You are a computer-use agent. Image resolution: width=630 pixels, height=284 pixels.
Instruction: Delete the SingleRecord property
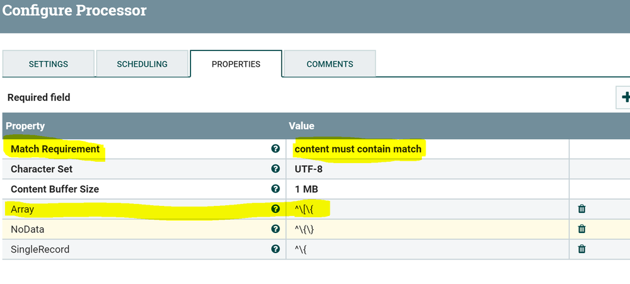[x=581, y=249]
